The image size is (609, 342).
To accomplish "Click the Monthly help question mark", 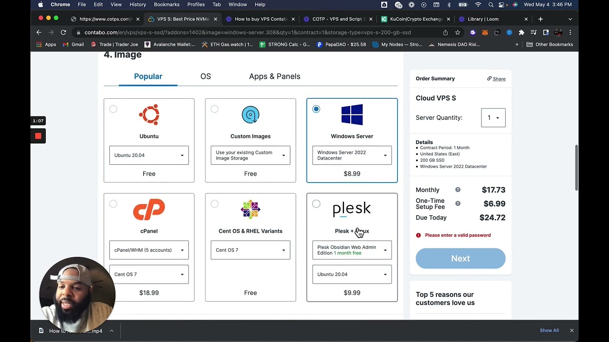I will pos(458,190).
